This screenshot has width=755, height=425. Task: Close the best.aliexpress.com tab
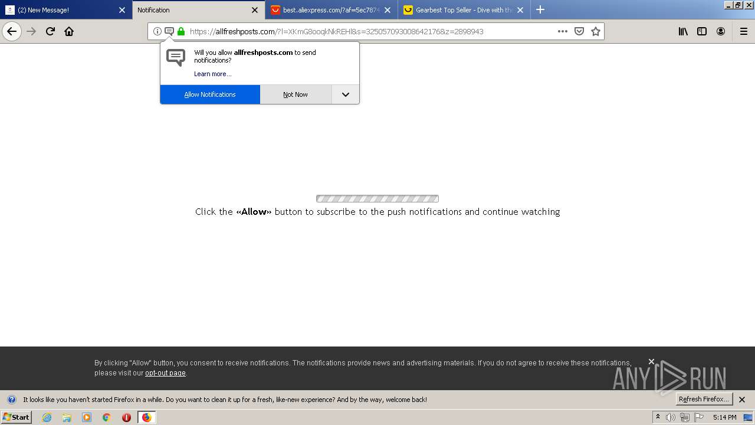[x=388, y=10]
